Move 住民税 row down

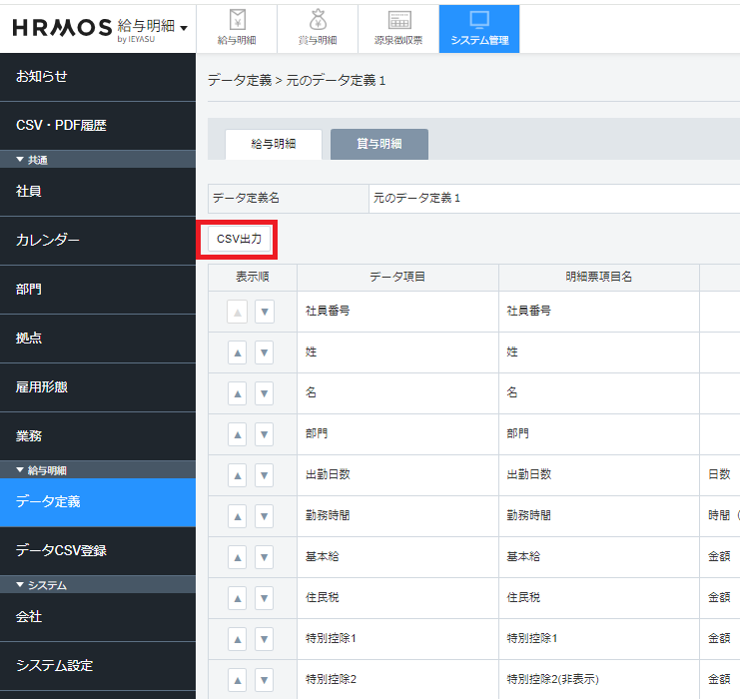265,599
